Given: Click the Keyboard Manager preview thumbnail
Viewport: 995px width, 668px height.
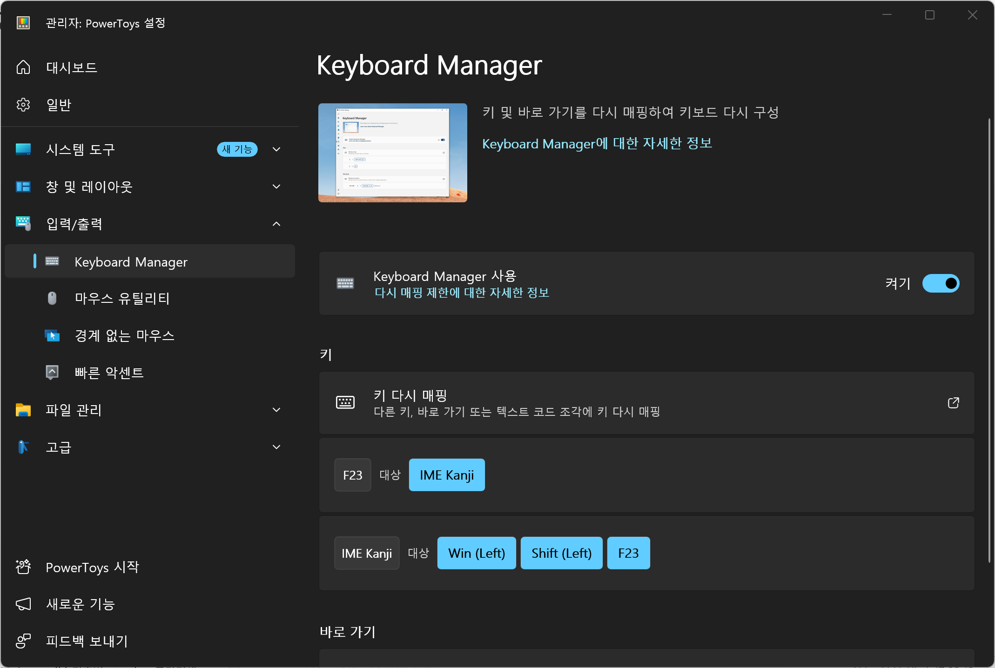Looking at the screenshot, I should (x=392, y=153).
